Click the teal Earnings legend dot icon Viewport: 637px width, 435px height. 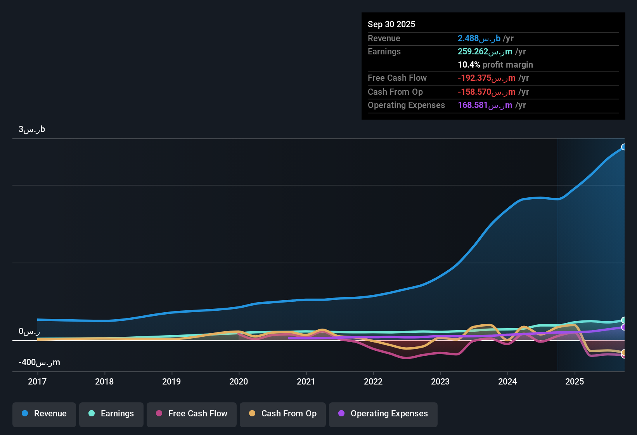pyautogui.click(x=92, y=414)
